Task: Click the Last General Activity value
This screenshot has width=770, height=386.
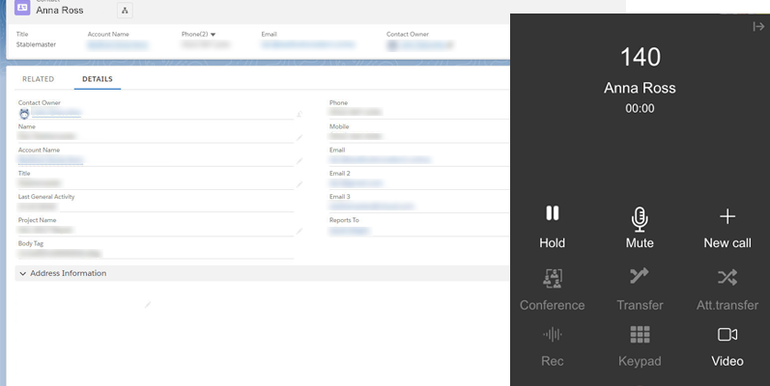Action: click(x=38, y=207)
